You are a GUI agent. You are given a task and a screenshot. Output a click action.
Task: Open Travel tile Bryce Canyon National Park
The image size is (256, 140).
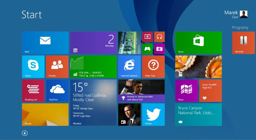(199, 114)
